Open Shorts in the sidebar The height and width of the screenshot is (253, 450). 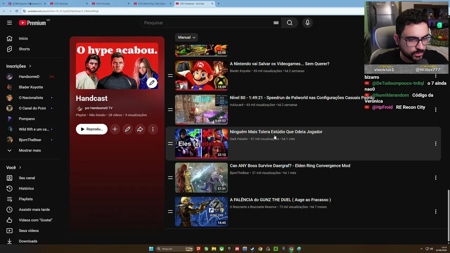click(24, 49)
